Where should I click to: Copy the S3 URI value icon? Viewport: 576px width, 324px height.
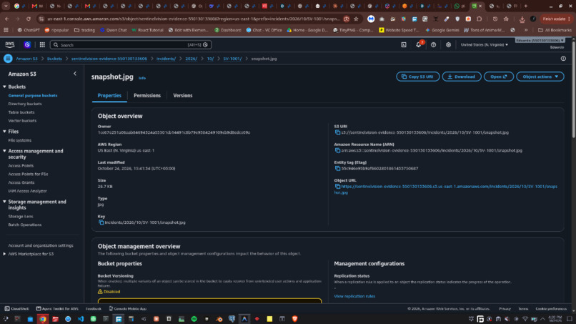click(x=337, y=132)
